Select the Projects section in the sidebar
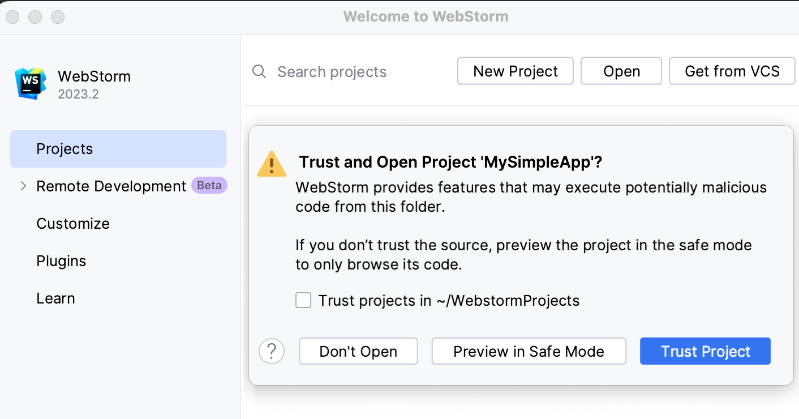Screen dimensions: 799x419 click(x=64, y=148)
